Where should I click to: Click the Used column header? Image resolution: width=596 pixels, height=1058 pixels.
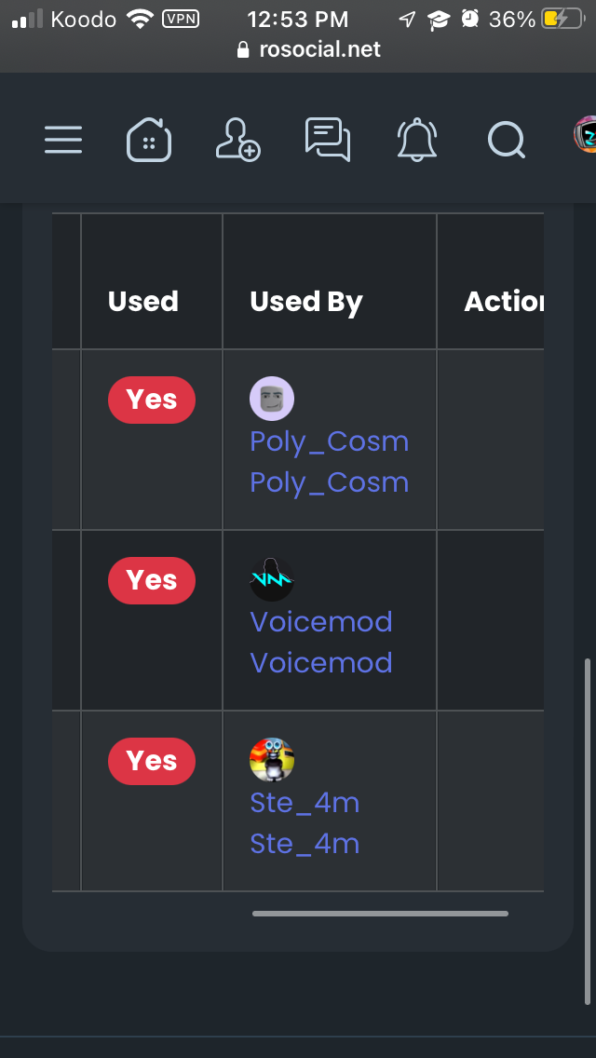coord(143,302)
